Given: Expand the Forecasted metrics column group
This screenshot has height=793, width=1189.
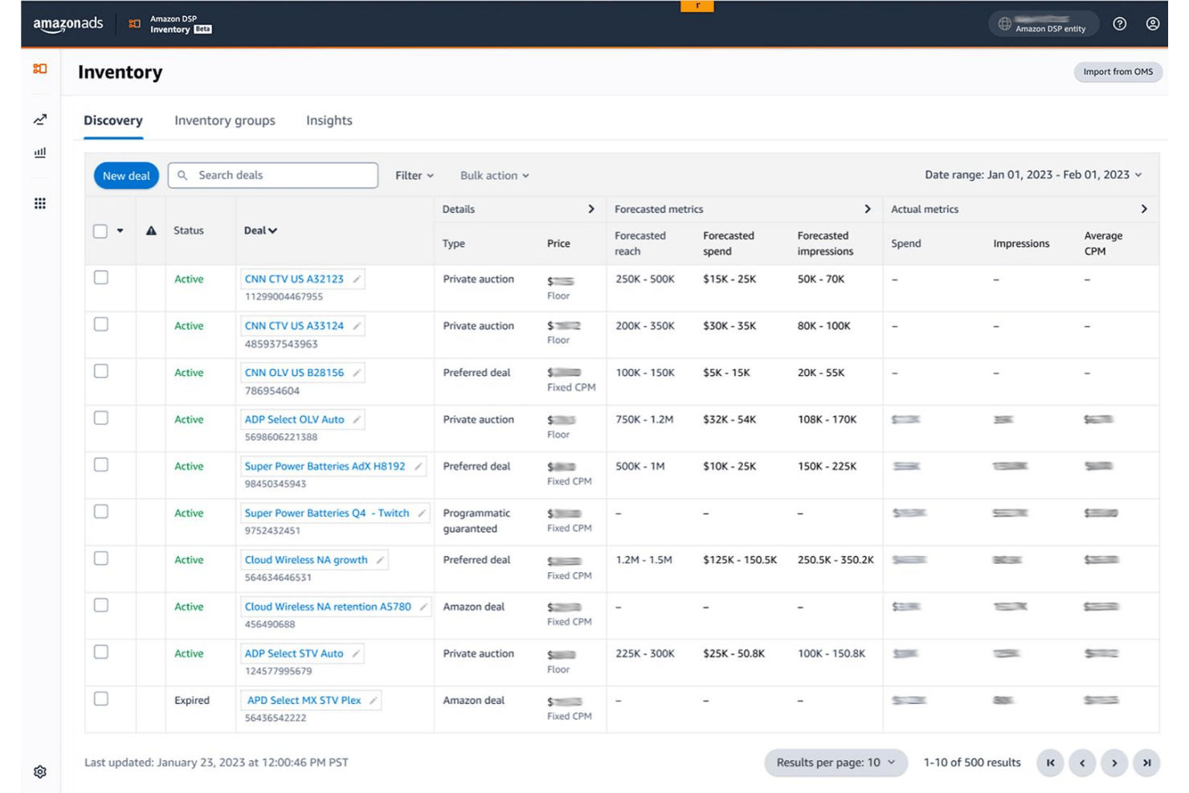Looking at the screenshot, I should click(868, 209).
